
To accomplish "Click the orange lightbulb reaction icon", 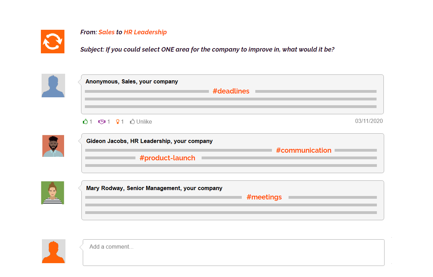I will pyautogui.click(x=118, y=122).
